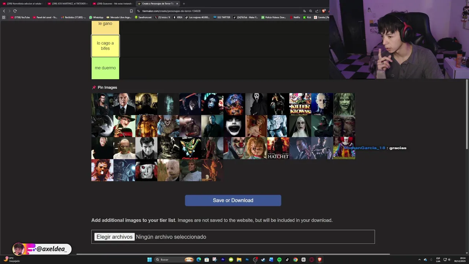Open the YouTube bookmark
Screen dimensions: 469x264
[x=21, y=17]
